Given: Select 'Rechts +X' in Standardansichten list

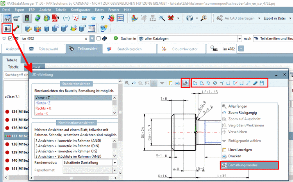Looking at the screenshot, I should tap(43, 108).
